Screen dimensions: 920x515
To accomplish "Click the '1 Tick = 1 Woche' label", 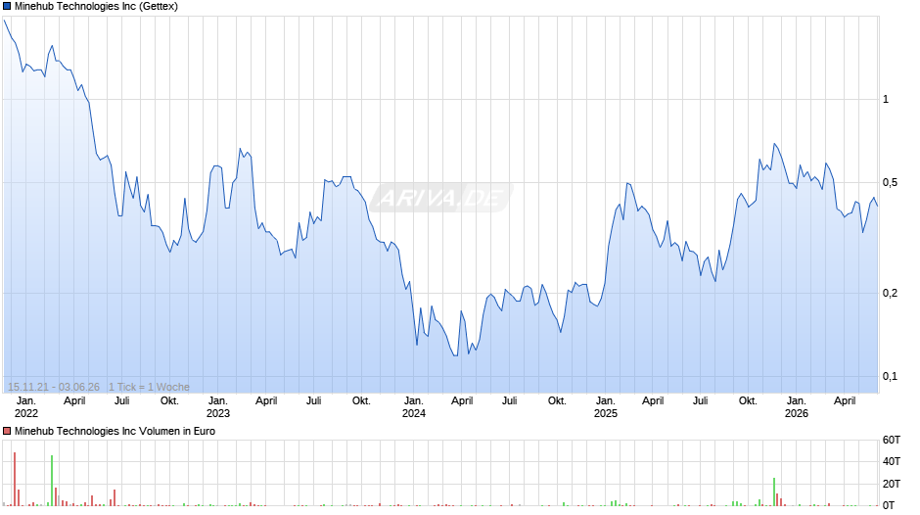I will click(x=149, y=387).
